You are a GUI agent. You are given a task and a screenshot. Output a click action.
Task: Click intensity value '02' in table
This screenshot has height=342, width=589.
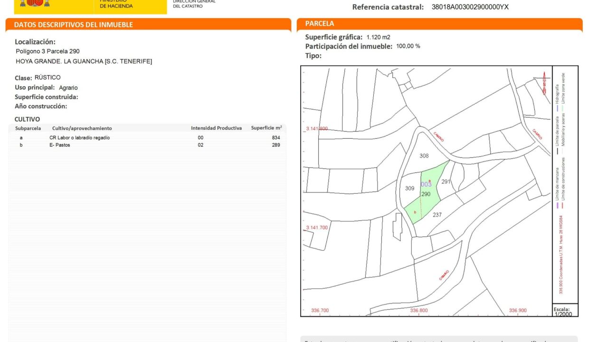(200, 145)
